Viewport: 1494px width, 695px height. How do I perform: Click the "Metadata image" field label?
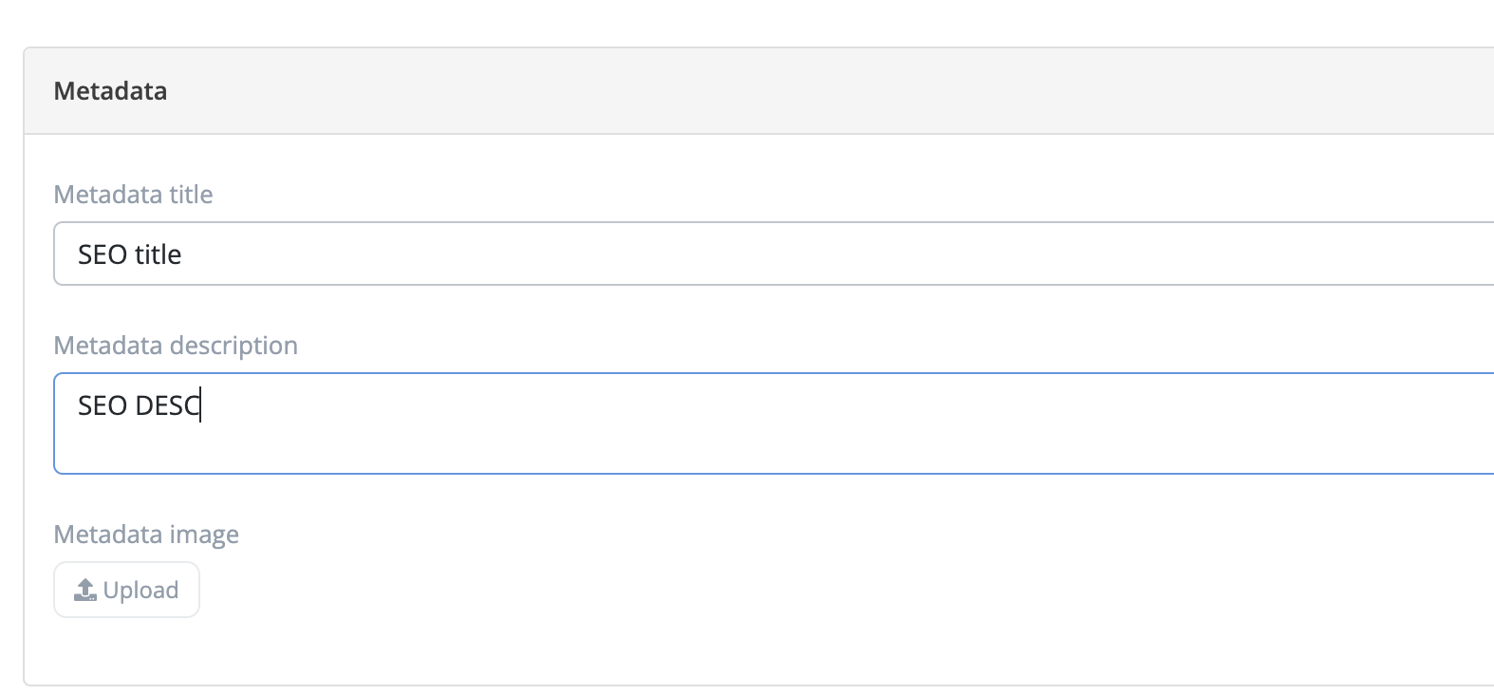(146, 535)
